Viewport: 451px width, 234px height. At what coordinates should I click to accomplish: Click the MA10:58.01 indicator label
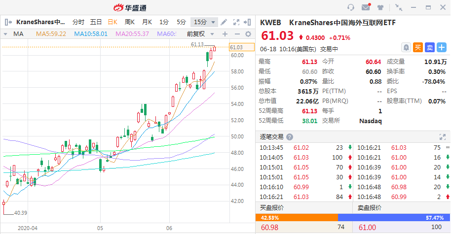(91, 34)
